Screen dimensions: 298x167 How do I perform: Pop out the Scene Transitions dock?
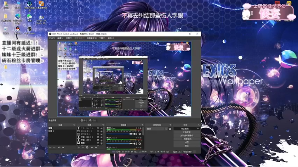tap(170, 125)
